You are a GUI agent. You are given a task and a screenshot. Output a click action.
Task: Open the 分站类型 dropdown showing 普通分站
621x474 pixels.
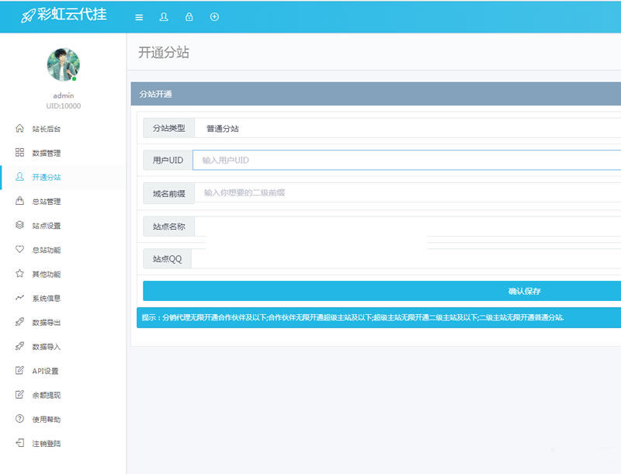pos(408,128)
